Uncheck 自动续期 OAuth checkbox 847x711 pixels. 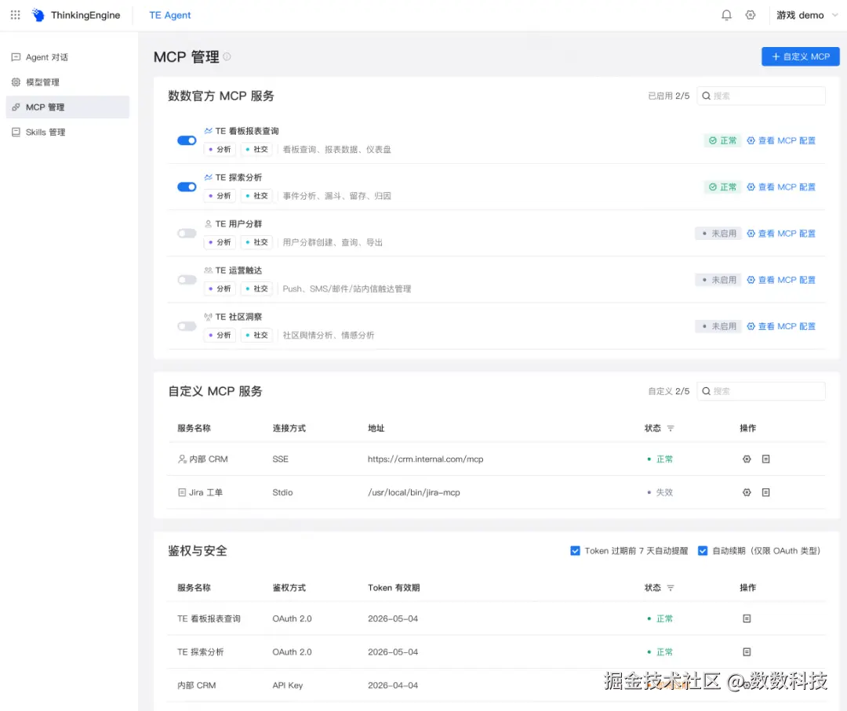tap(703, 550)
